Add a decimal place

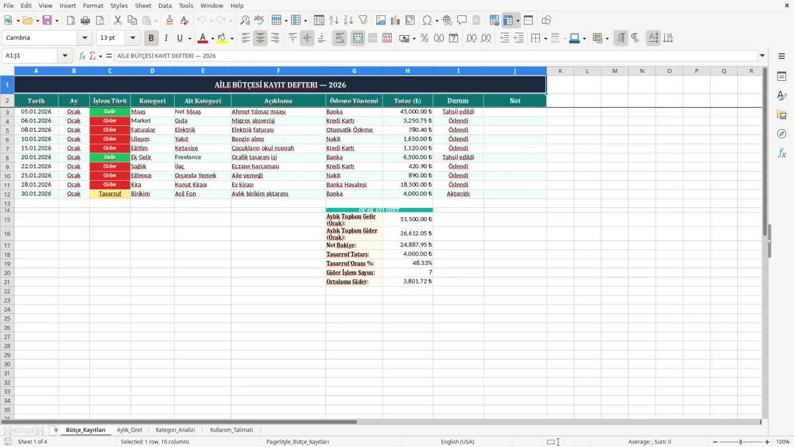pos(471,38)
